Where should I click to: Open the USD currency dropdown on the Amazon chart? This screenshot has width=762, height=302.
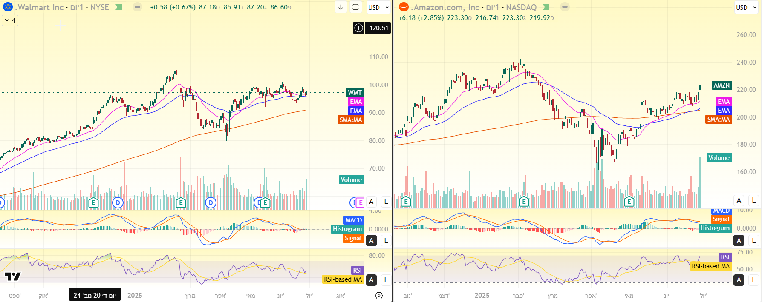click(746, 7)
